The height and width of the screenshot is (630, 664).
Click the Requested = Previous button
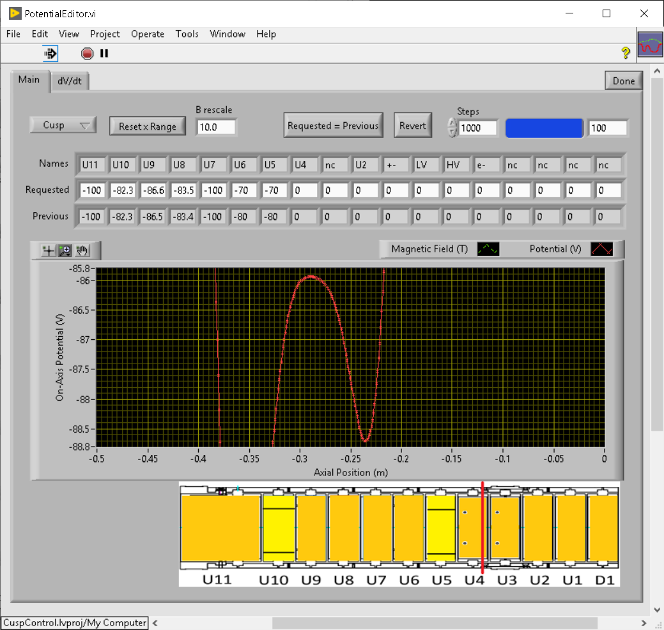[333, 126]
